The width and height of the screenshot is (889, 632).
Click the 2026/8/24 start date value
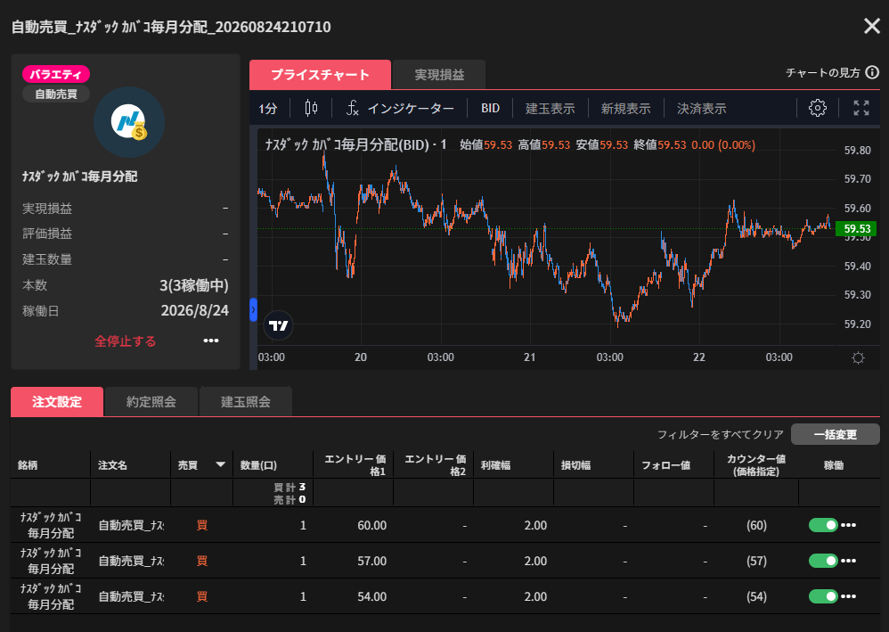pos(194,311)
